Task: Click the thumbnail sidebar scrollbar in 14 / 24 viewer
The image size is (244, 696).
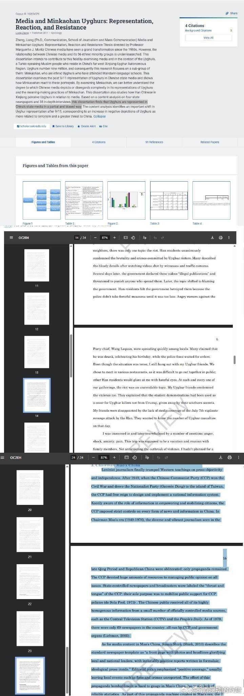Action: coord(71,356)
